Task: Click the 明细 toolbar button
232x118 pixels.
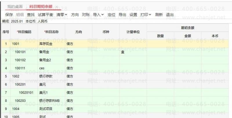Action: point(20,14)
